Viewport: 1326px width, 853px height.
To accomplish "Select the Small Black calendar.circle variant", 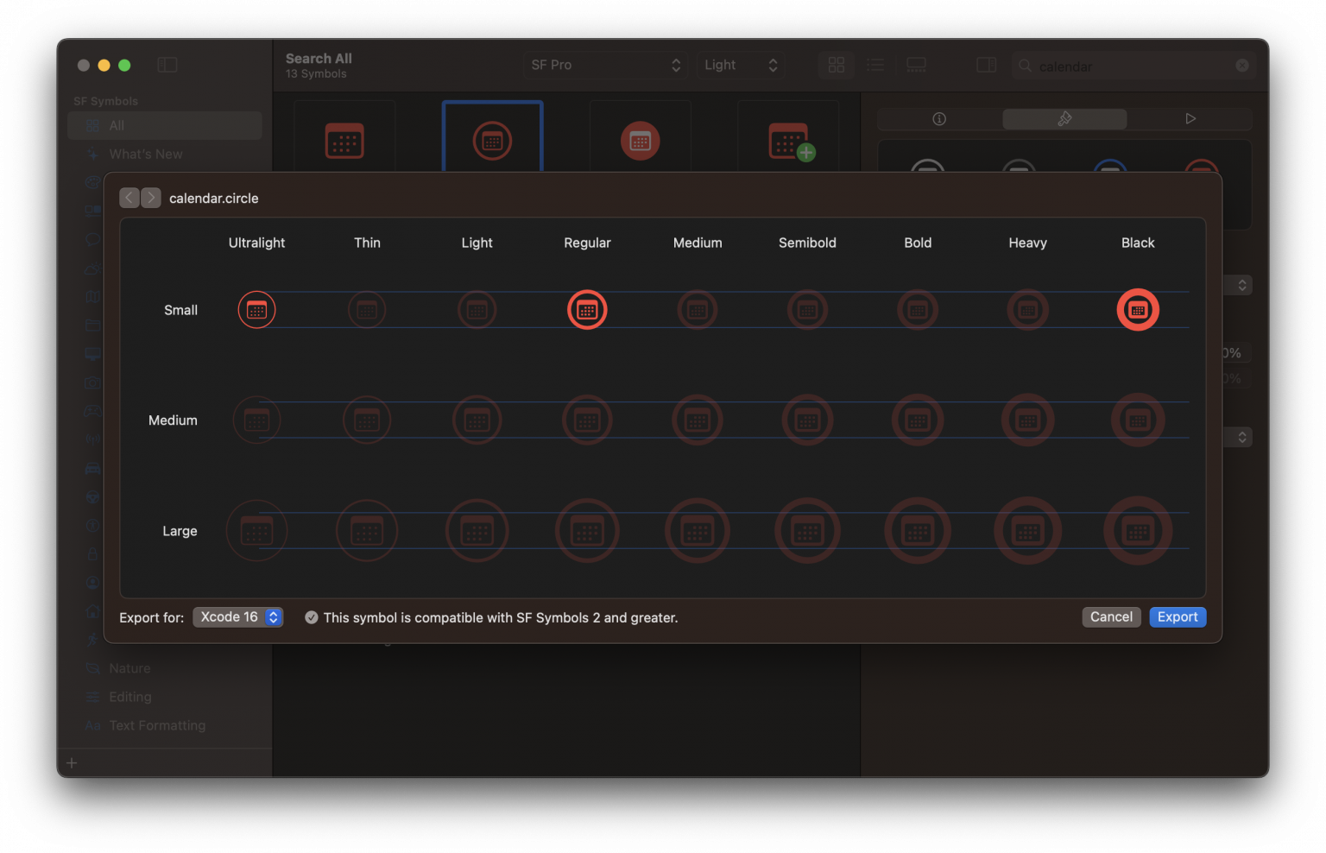I will coord(1138,310).
